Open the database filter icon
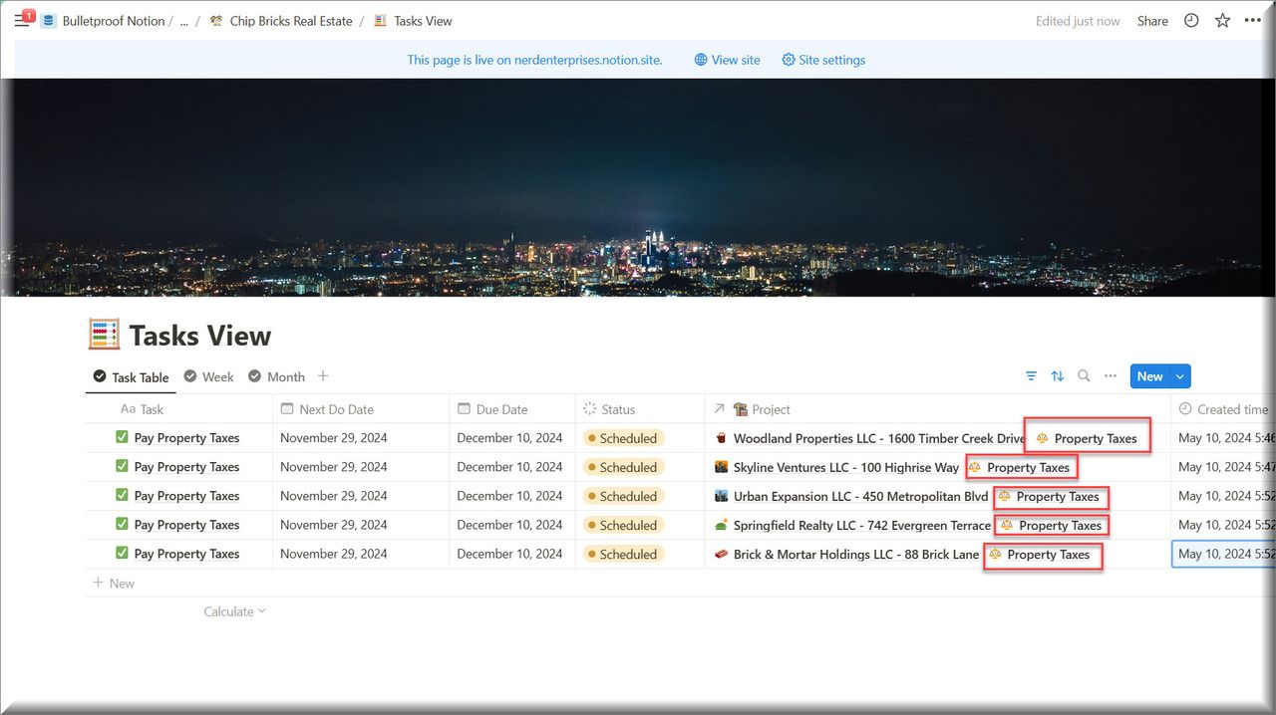 (x=1031, y=376)
